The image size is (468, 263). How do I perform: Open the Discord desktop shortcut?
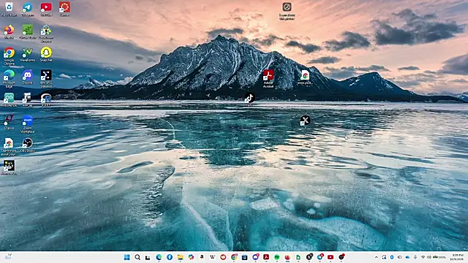tap(28, 77)
